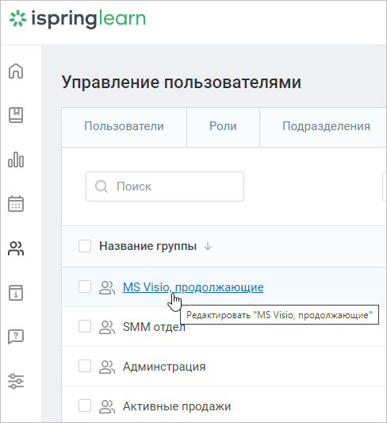Switch to the Роли tab

point(223,126)
